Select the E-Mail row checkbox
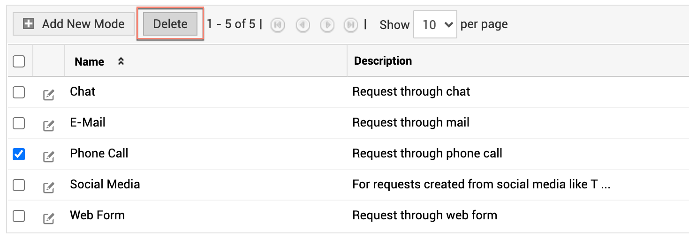This screenshot has width=689, height=239. click(19, 123)
